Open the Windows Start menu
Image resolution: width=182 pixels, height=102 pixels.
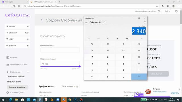click(x=3, y=99)
